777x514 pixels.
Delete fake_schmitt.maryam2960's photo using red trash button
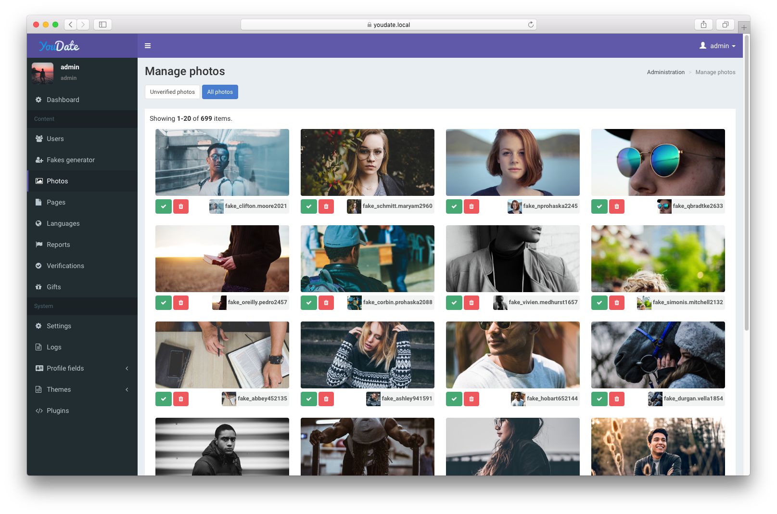pos(326,206)
